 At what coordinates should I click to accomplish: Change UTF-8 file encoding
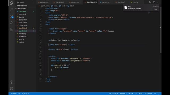pos(131,94)
